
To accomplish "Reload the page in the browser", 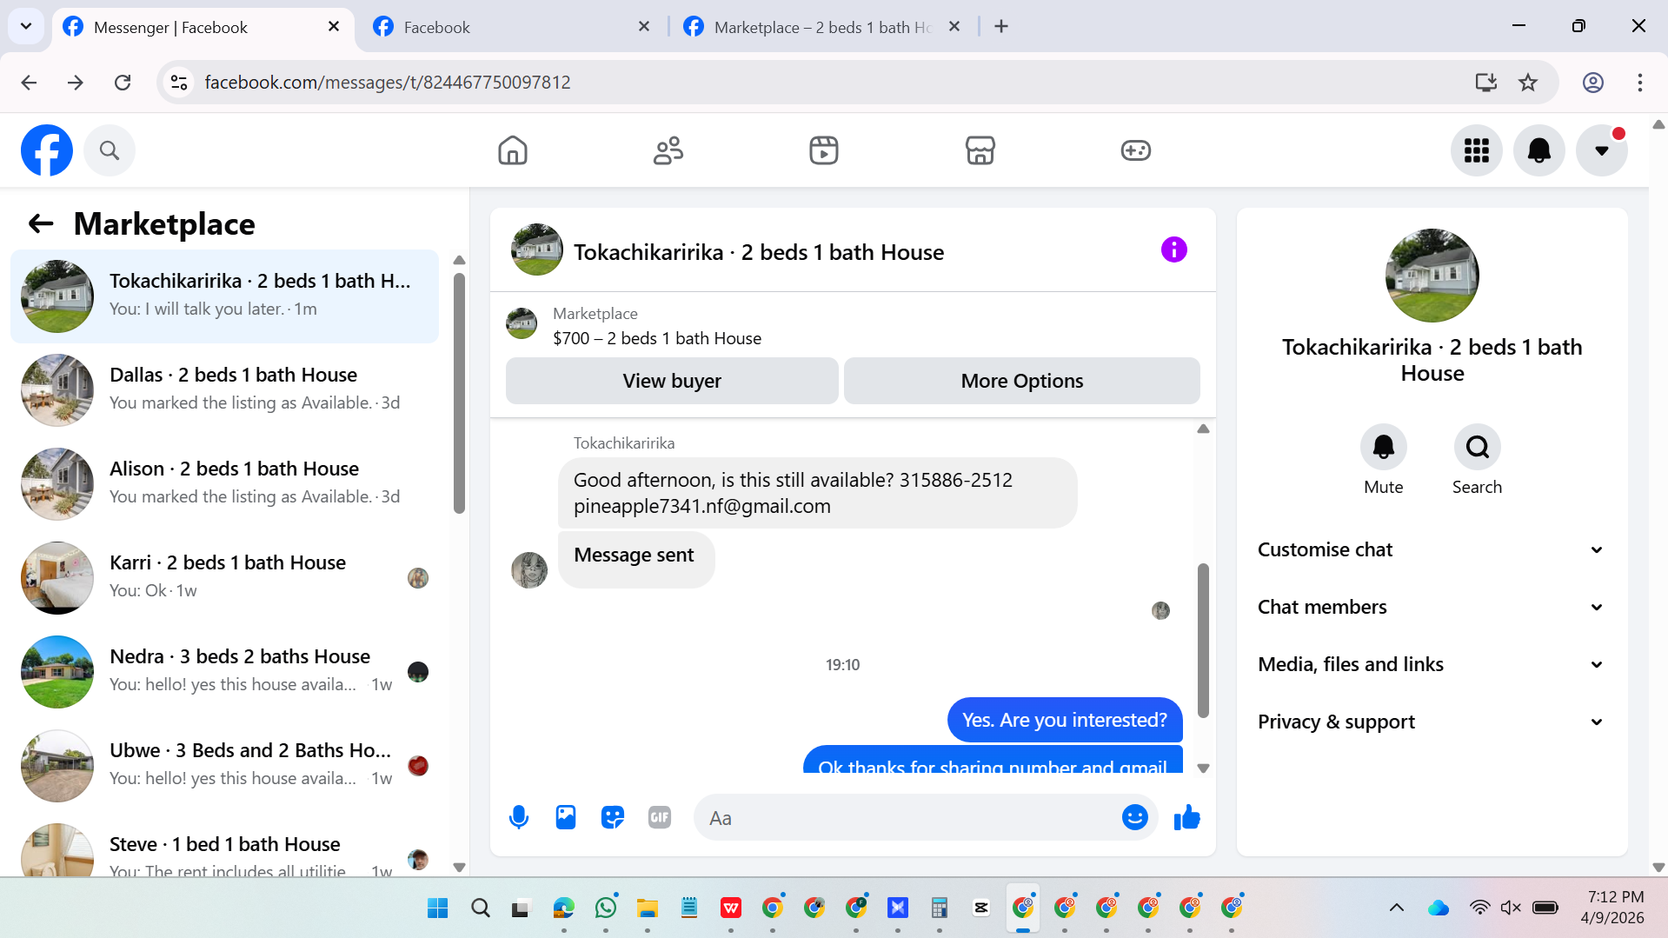I will click(123, 83).
